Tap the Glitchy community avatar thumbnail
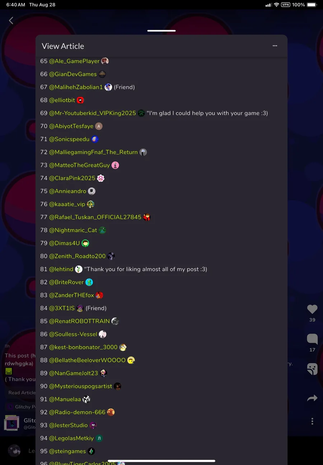The height and width of the screenshot is (465, 323). point(11,423)
